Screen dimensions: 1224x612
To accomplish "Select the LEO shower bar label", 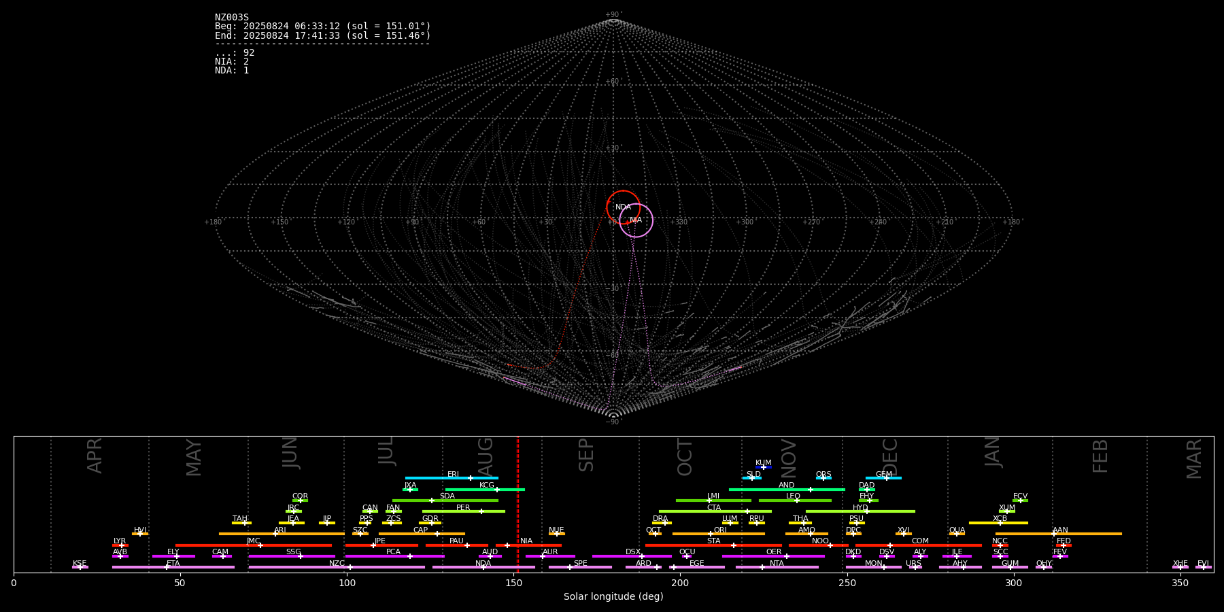I will [x=794, y=496].
